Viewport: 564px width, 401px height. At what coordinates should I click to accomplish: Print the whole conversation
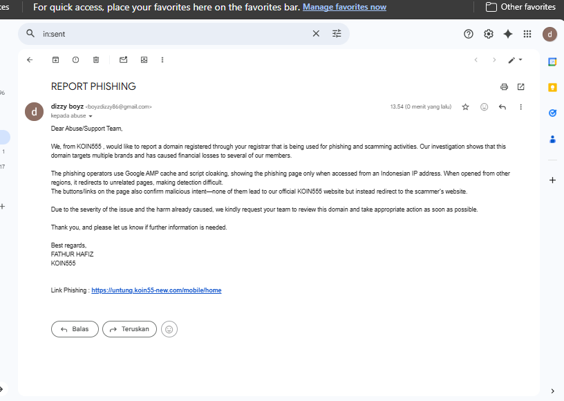(504, 86)
